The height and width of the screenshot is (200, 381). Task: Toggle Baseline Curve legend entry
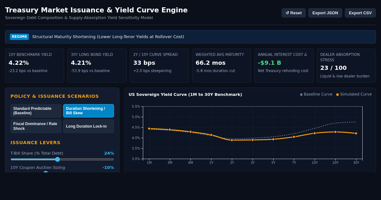coord(316,94)
